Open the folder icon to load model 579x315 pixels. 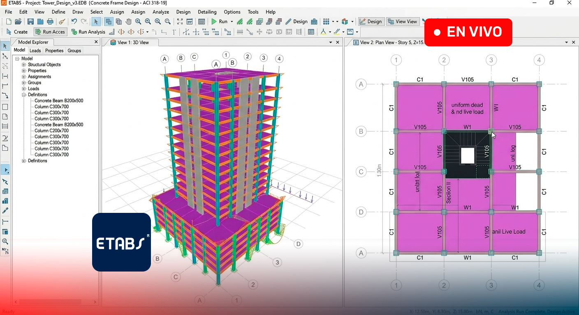[x=18, y=22]
